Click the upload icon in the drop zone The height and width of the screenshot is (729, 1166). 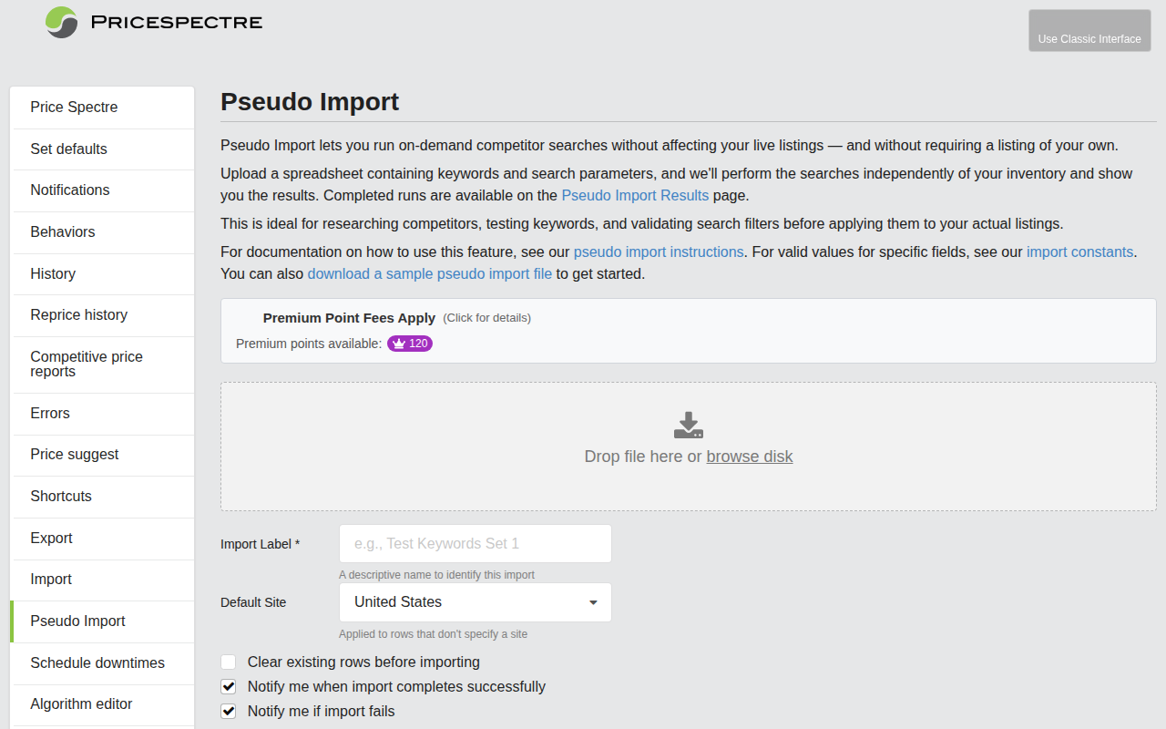[x=688, y=424]
